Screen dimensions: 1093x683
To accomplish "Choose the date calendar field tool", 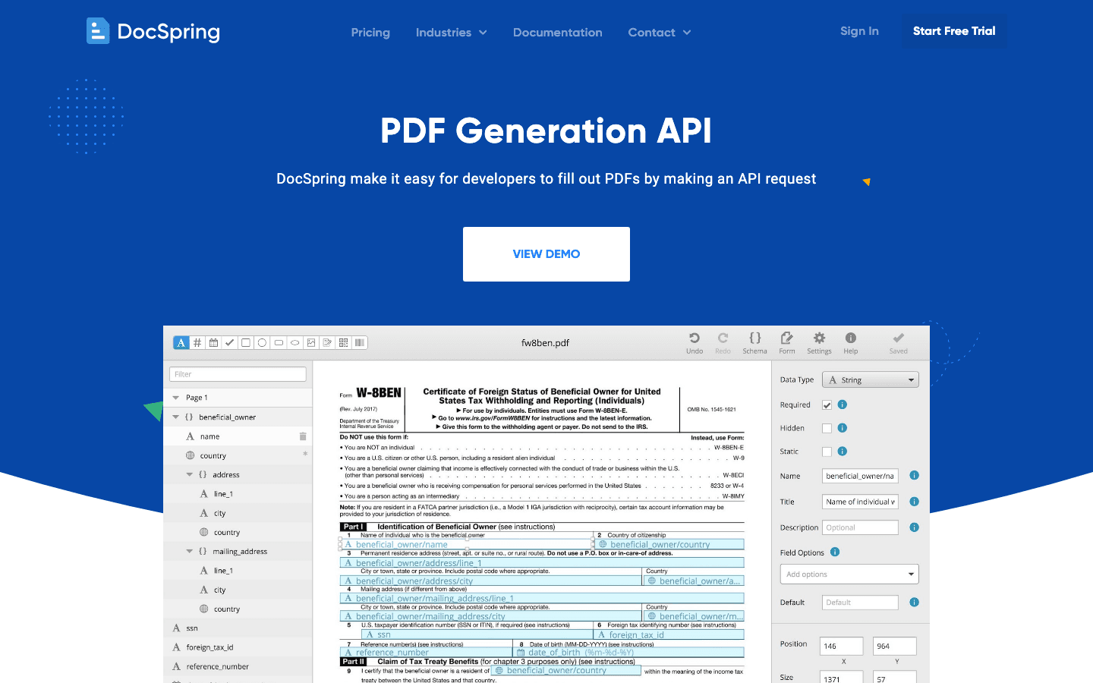I will (213, 343).
